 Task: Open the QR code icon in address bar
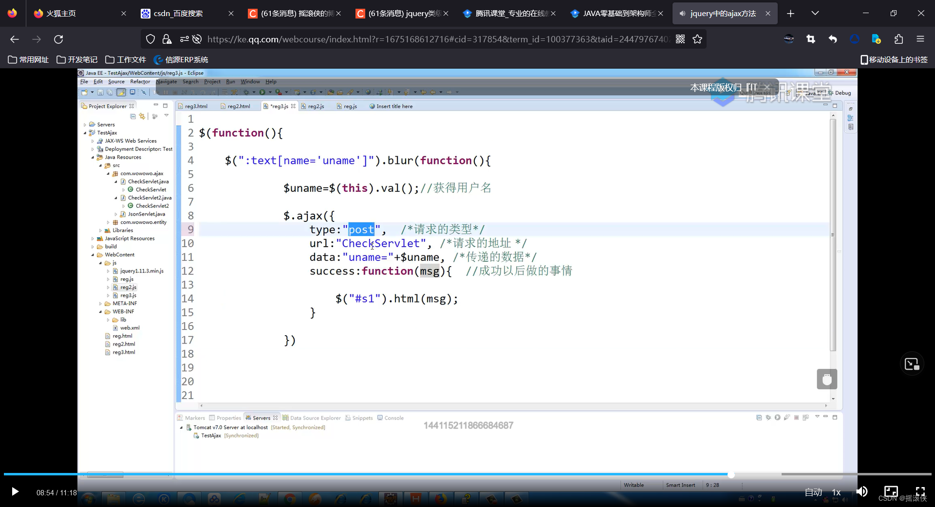click(x=680, y=39)
